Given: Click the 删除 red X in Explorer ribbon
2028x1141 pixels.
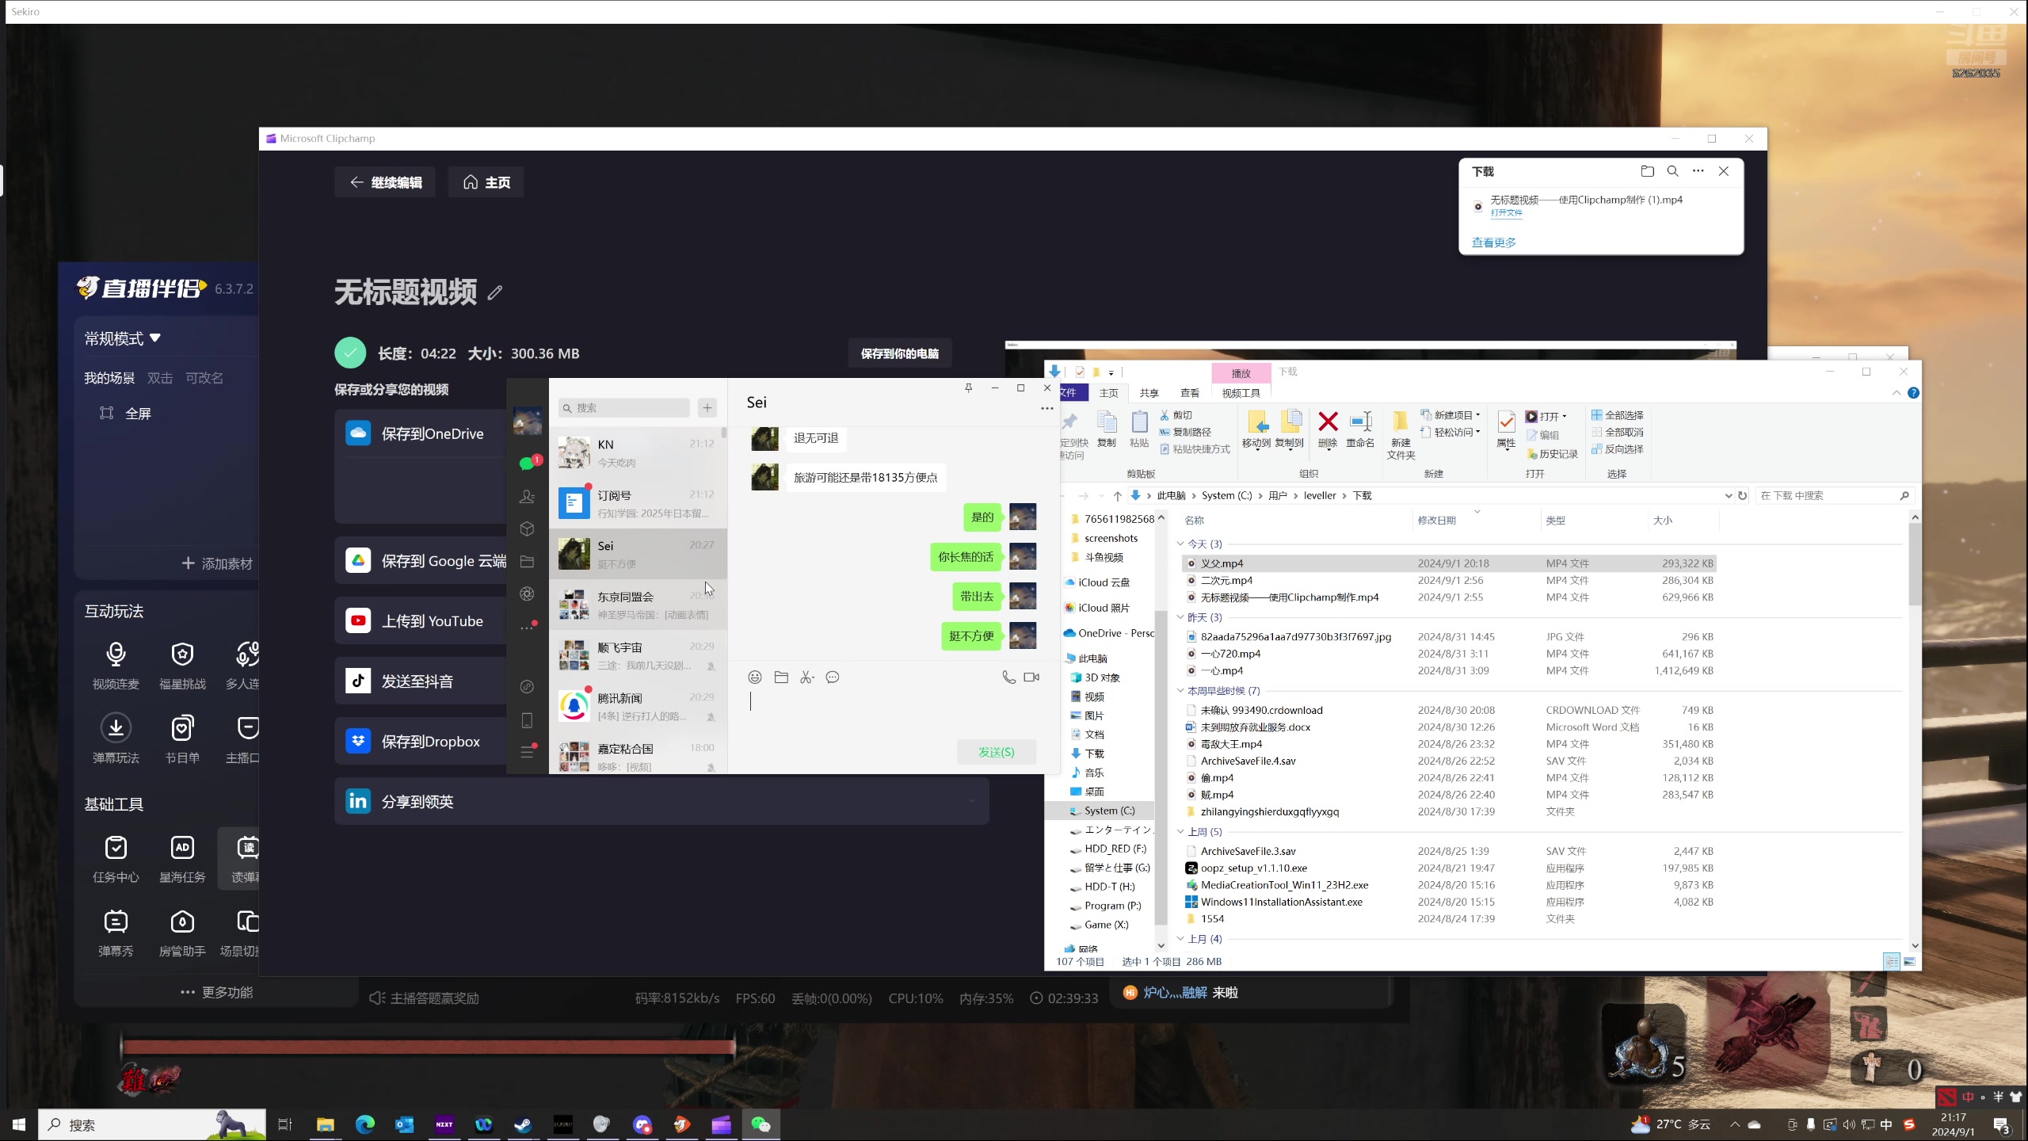Looking at the screenshot, I should click(1328, 429).
